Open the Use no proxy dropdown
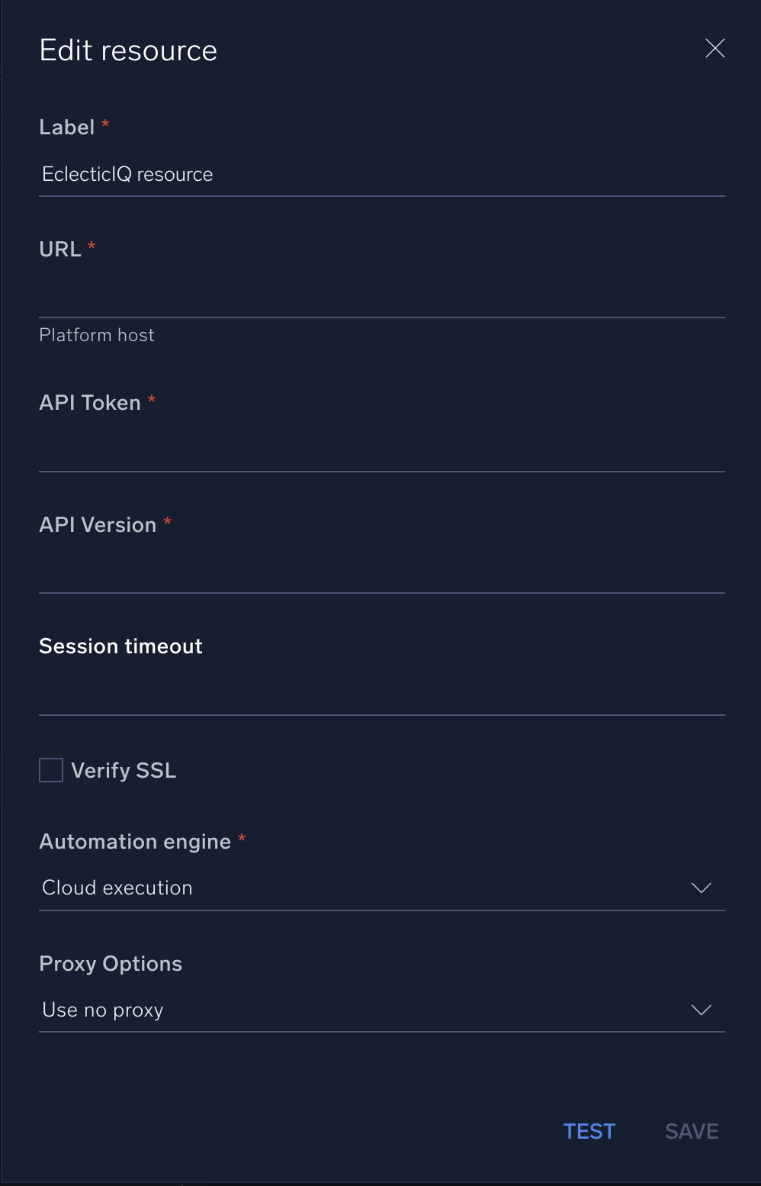This screenshot has width=761, height=1186. click(366, 1010)
